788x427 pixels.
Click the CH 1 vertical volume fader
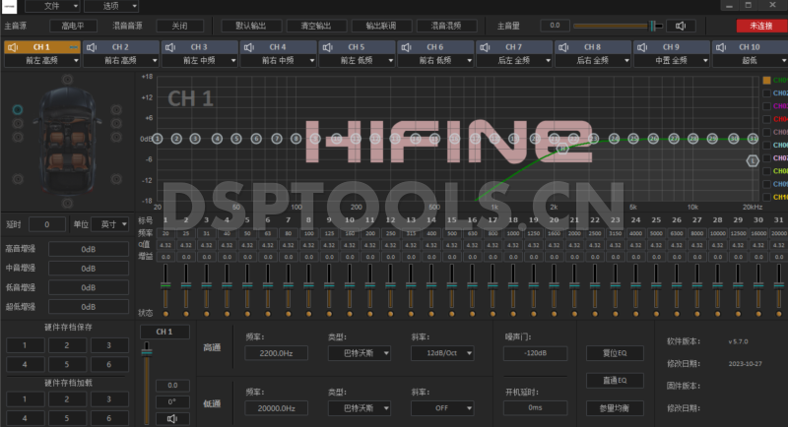(147, 383)
